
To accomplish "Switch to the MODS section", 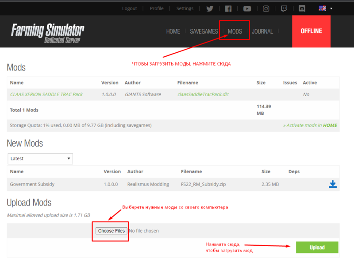I will click(x=235, y=31).
